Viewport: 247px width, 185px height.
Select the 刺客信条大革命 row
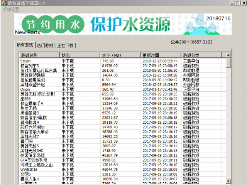[122, 132]
